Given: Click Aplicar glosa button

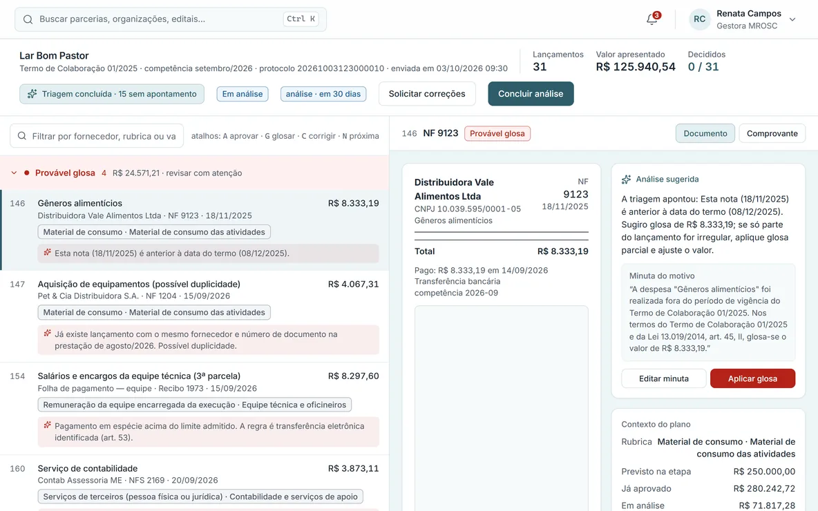Looking at the screenshot, I should (752, 378).
